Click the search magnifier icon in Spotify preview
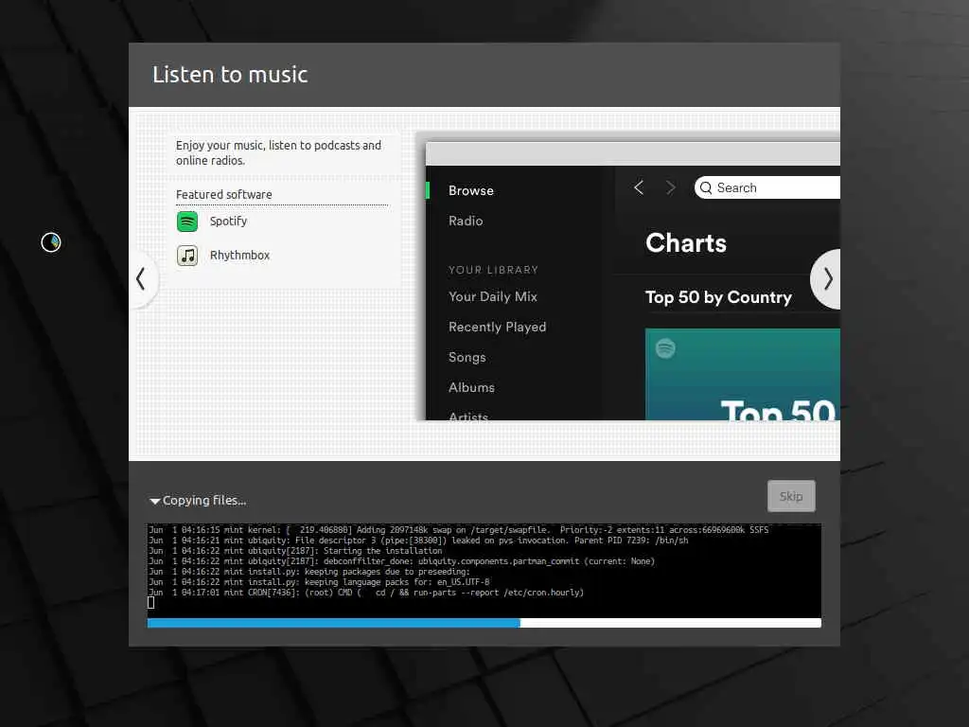This screenshot has width=969, height=727. (x=706, y=188)
